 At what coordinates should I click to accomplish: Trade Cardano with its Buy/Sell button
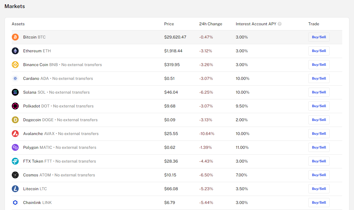pyautogui.click(x=319, y=78)
